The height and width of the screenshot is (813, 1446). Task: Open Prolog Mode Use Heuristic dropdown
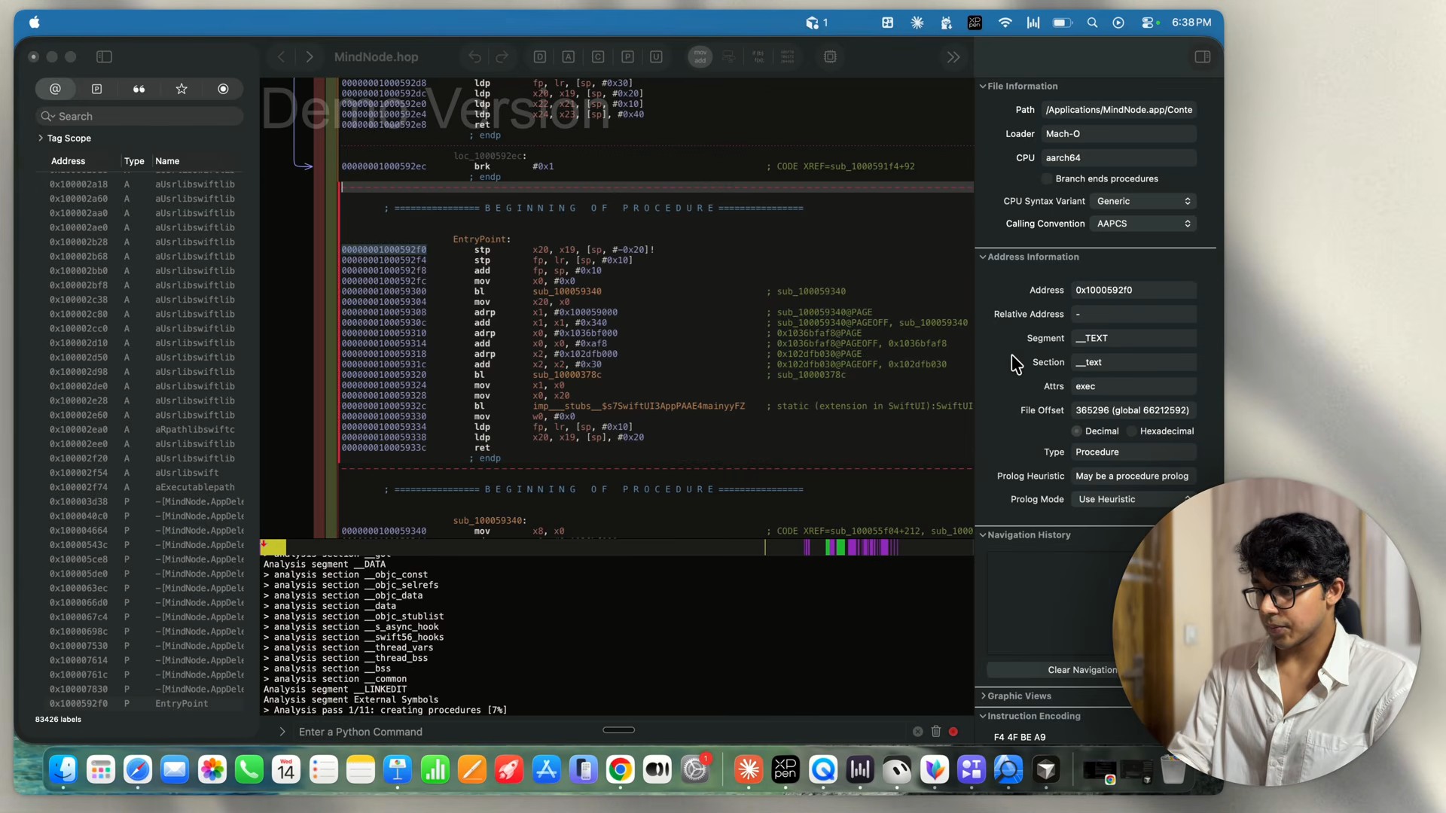1133,499
